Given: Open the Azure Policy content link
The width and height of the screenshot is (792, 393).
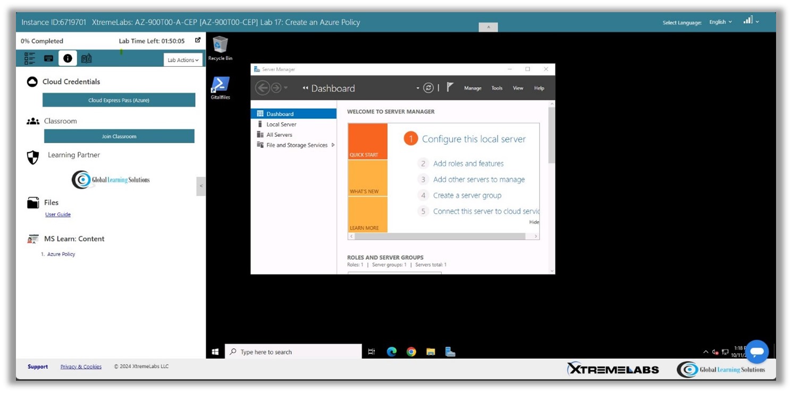Looking at the screenshot, I should 61,254.
